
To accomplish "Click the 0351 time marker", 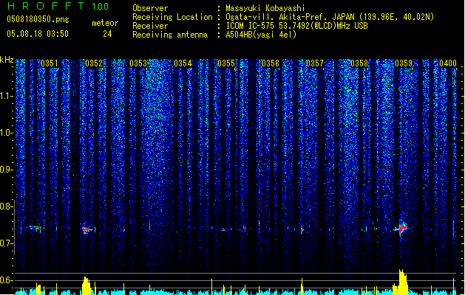I will (x=50, y=63).
